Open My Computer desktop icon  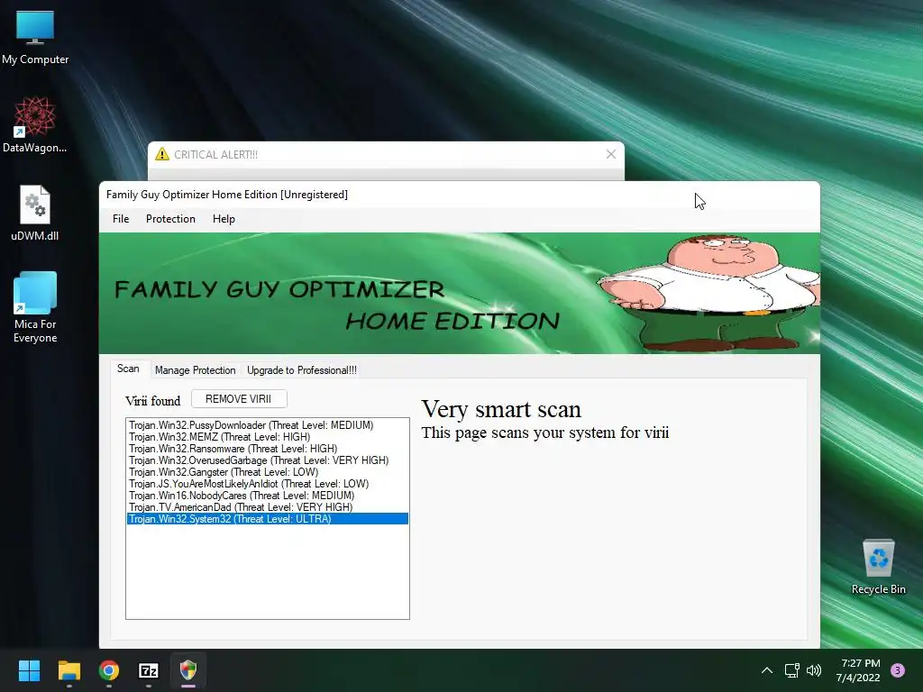tap(35, 36)
